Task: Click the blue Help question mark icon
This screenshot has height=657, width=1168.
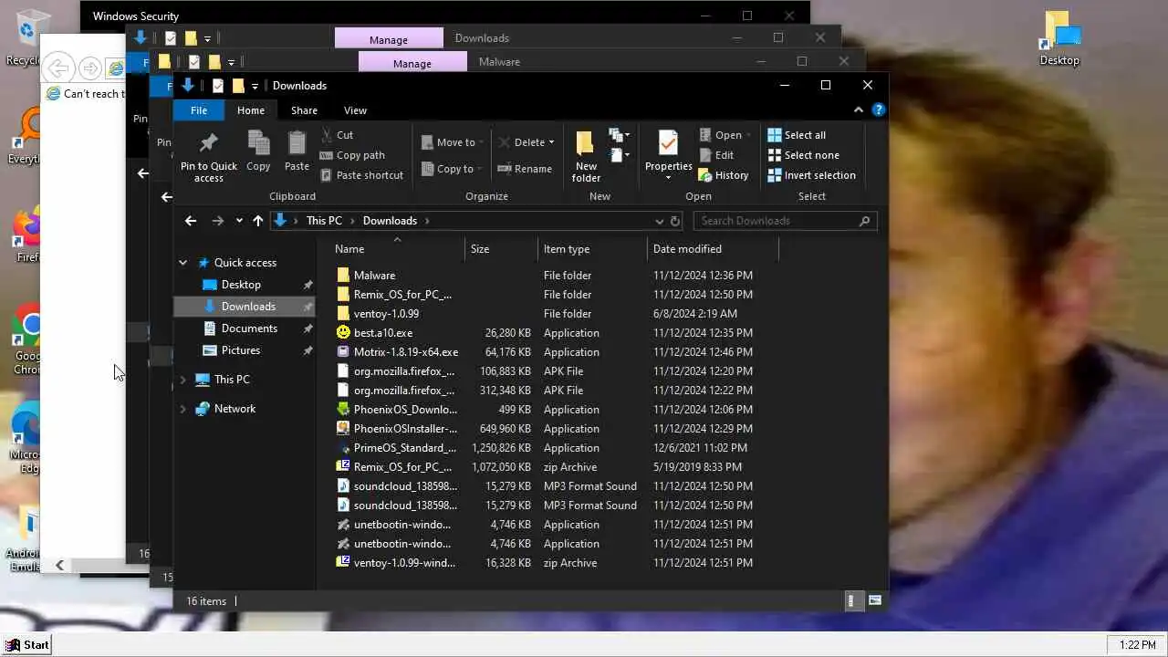Action: point(878,109)
